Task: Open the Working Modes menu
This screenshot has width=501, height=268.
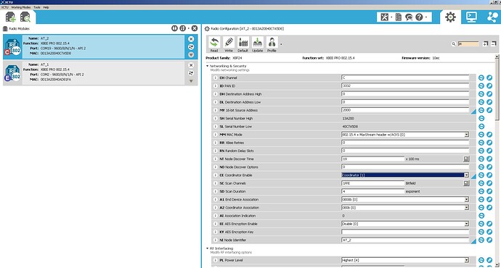Action: coord(21,7)
